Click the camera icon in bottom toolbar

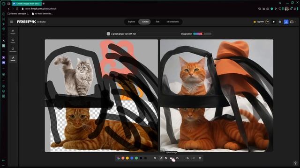[x=177, y=158]
